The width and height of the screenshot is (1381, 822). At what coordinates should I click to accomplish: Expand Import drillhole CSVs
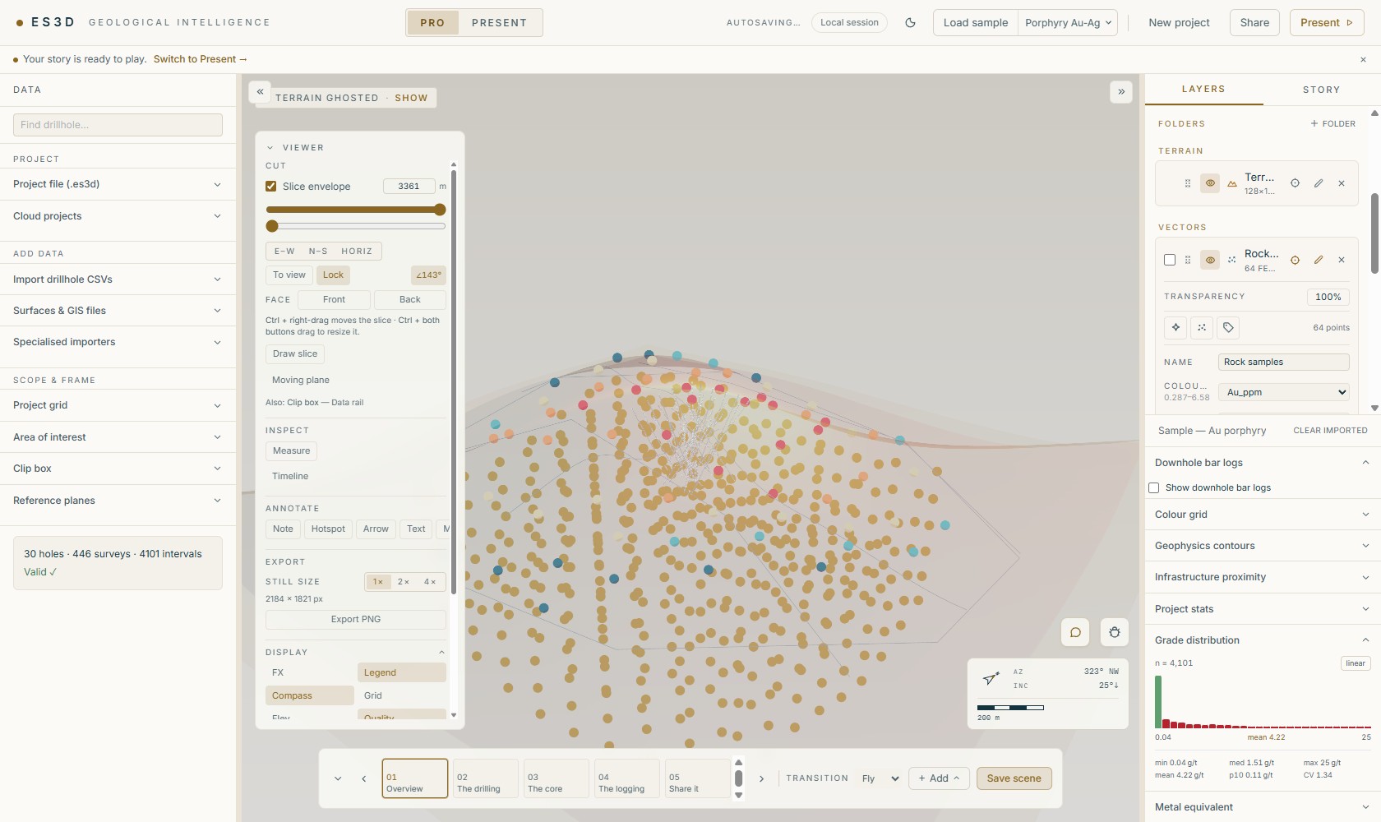pyautogui.click(x=118, y=279)
